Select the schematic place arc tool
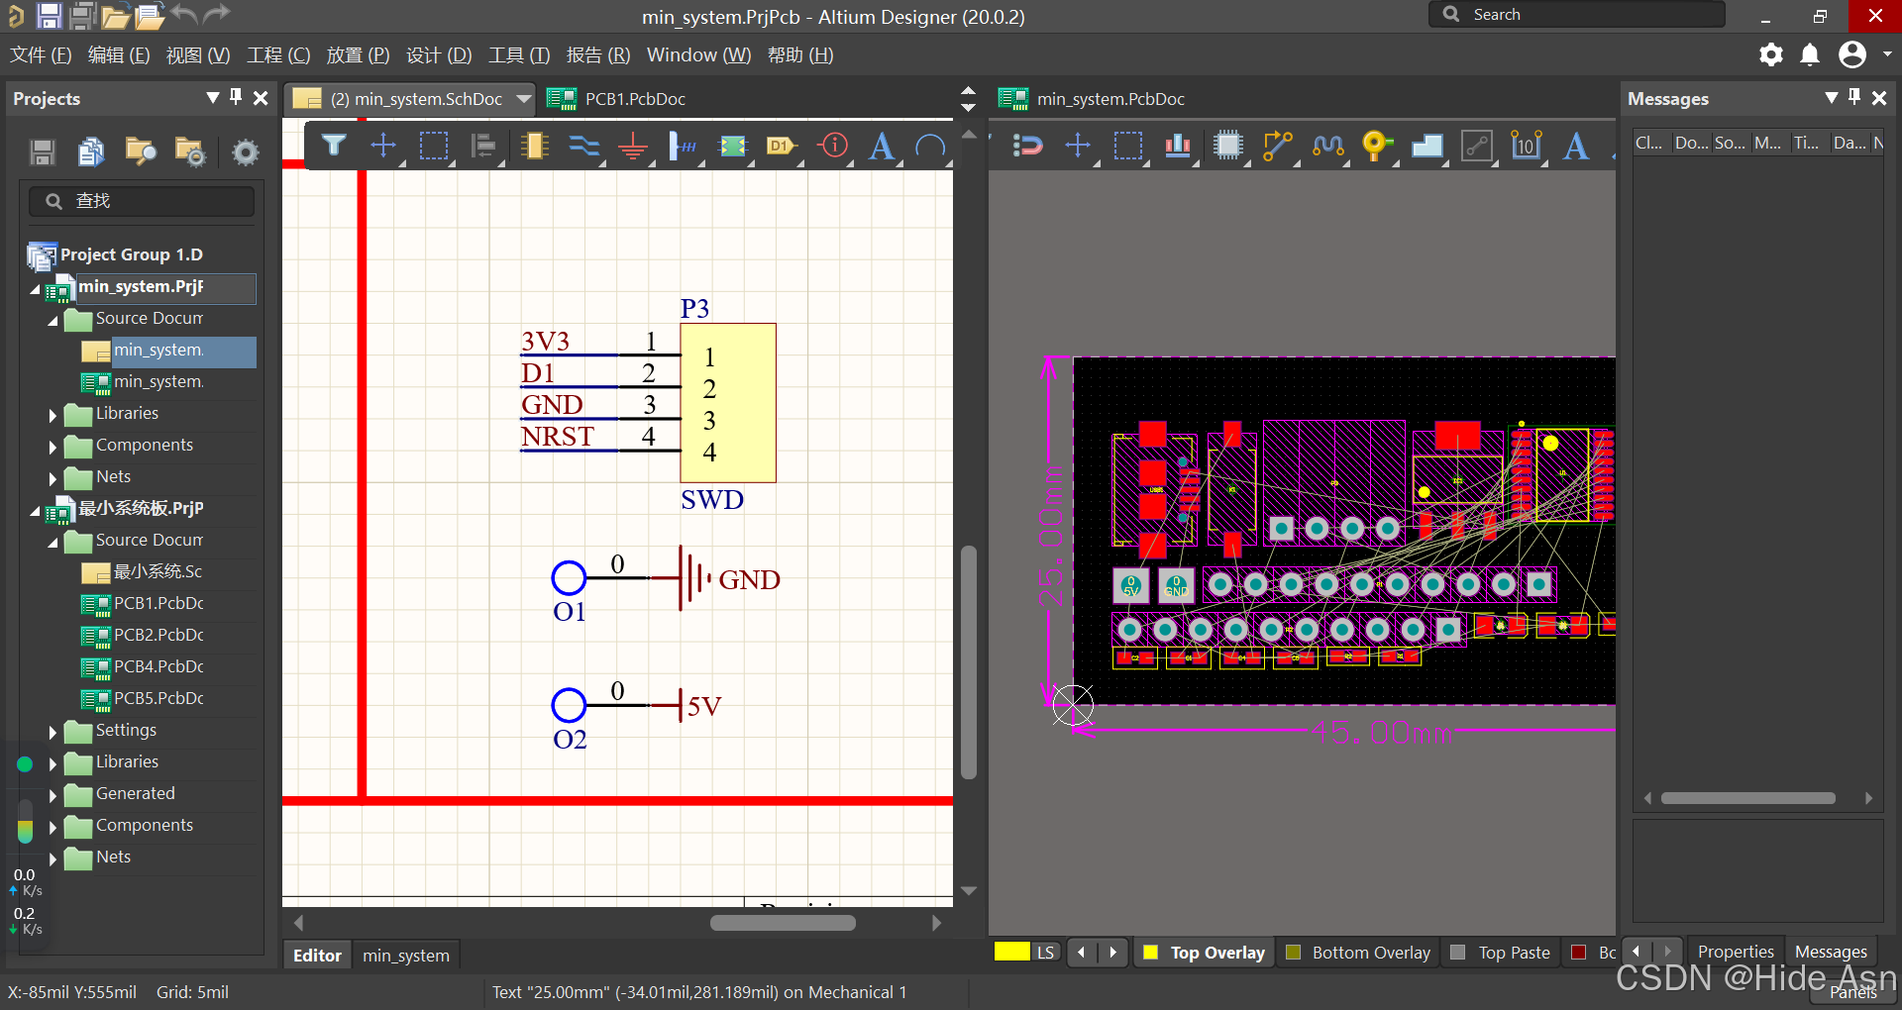 930,147
